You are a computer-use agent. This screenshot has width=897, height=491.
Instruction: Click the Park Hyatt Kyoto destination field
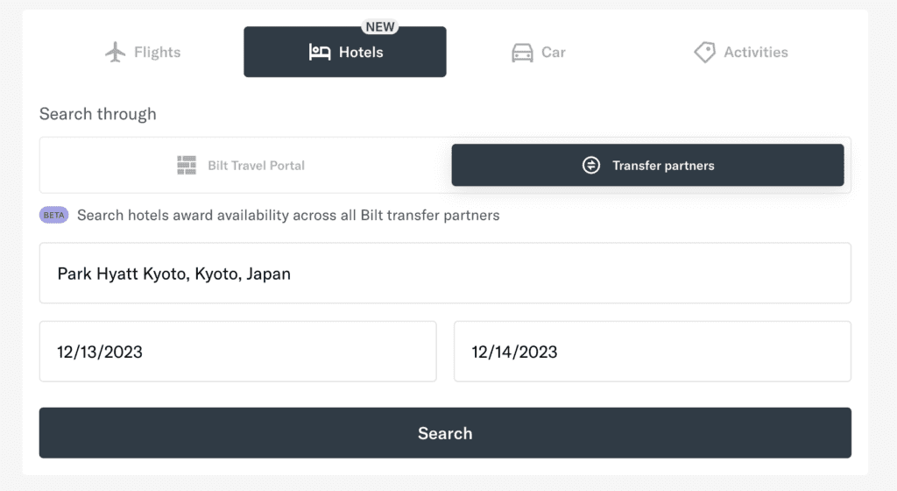(445, 274)
